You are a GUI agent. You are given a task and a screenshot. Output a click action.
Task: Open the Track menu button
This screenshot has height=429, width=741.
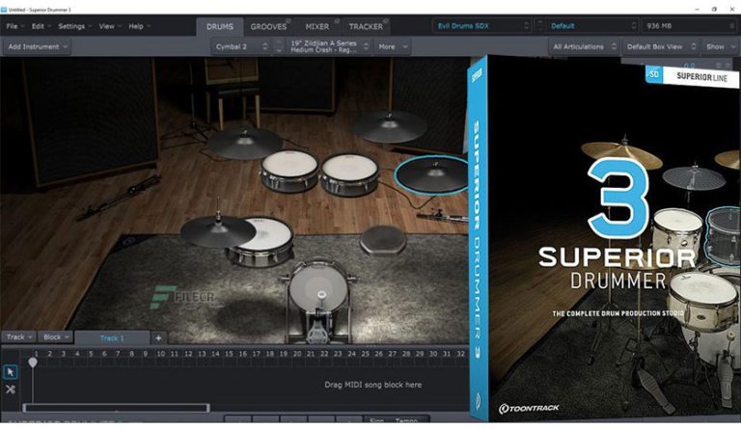click(x=18, y=337)
